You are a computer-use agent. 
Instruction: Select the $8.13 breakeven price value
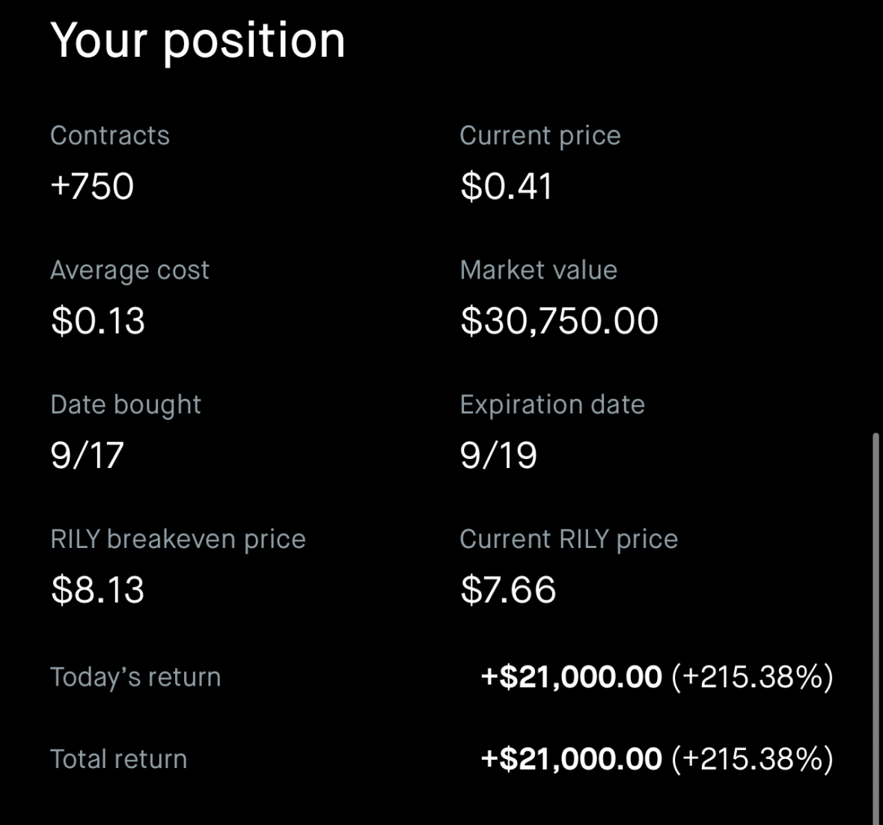(x=97, y=590)
